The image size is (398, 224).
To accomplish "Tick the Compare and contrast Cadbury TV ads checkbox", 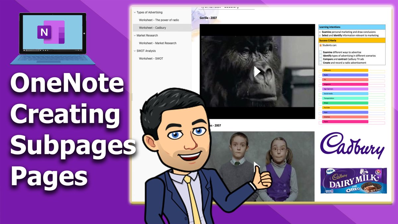I will pos(320,59).
